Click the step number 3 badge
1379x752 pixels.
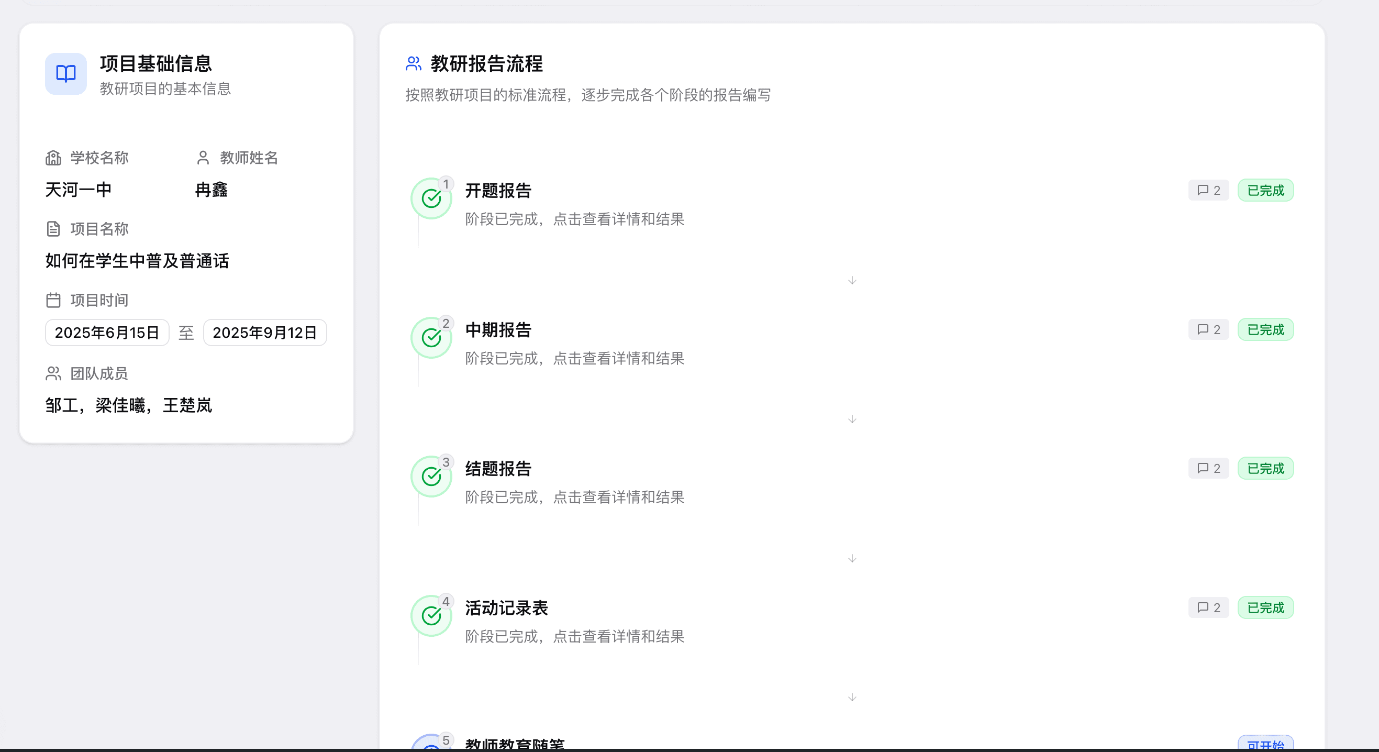click(446, 462)
